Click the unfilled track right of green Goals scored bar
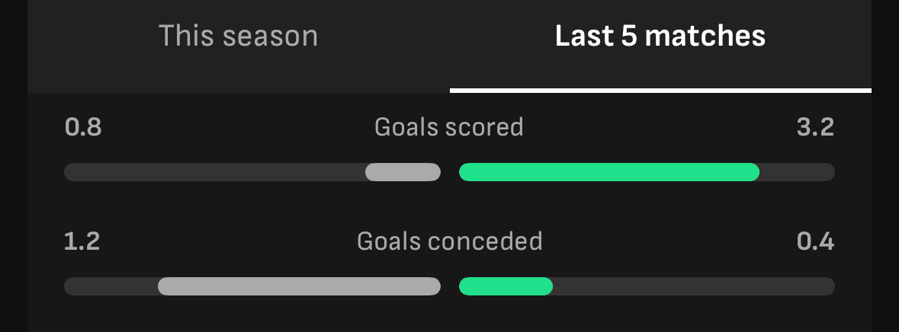 (x=797, y=172)
